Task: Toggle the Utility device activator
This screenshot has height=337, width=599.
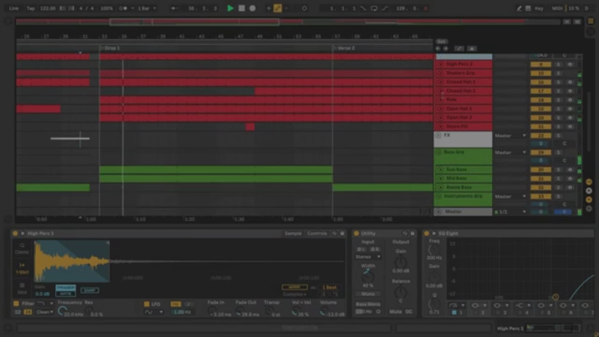Action: (356, 233)
